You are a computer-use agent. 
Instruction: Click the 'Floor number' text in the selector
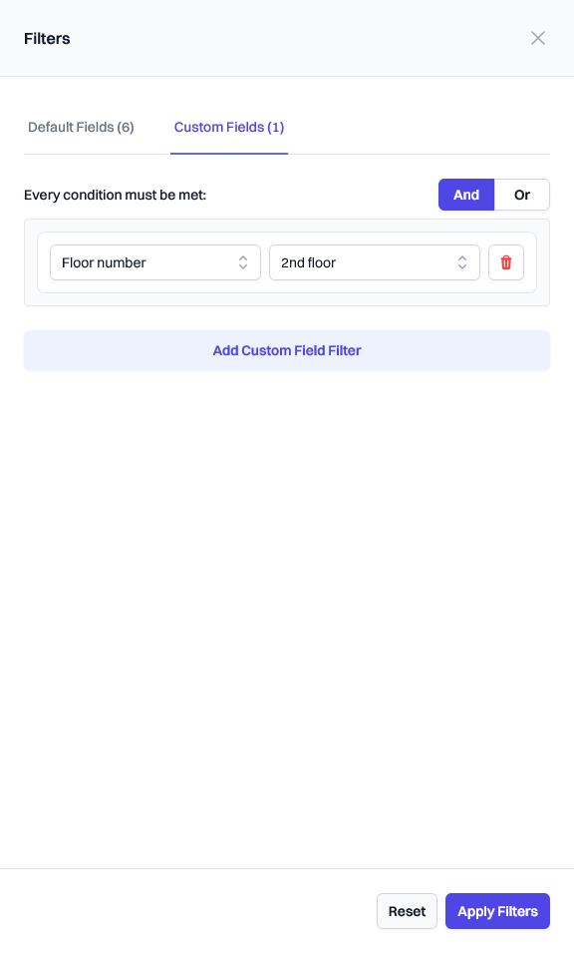pyautogui.click(x=104, y=262)
